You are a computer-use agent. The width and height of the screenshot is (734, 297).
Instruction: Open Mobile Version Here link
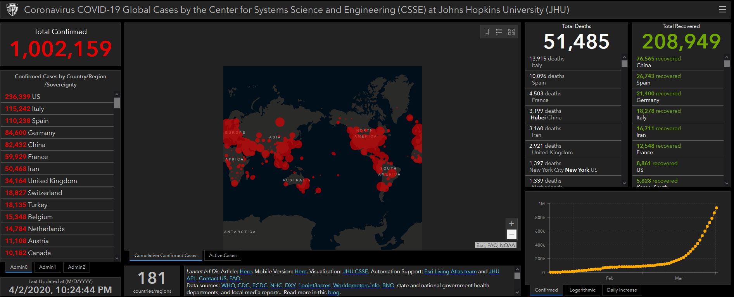(x=301, y=272)
